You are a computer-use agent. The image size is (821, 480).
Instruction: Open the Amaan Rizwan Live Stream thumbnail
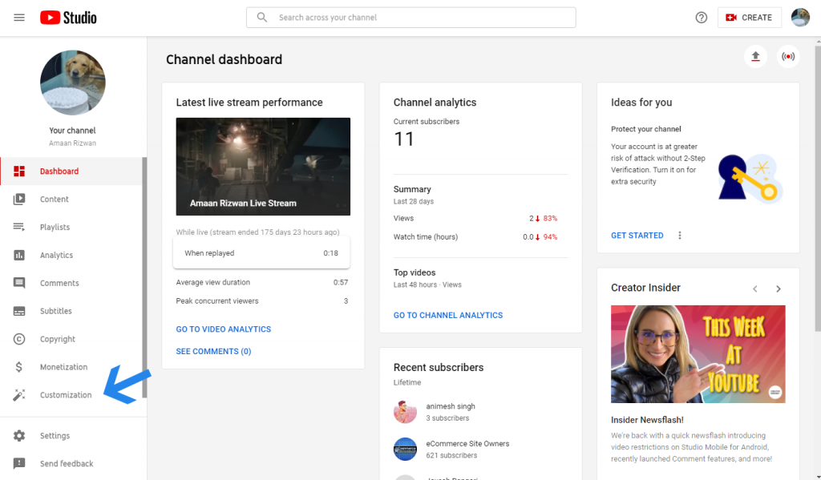click(x=263, y=167)
